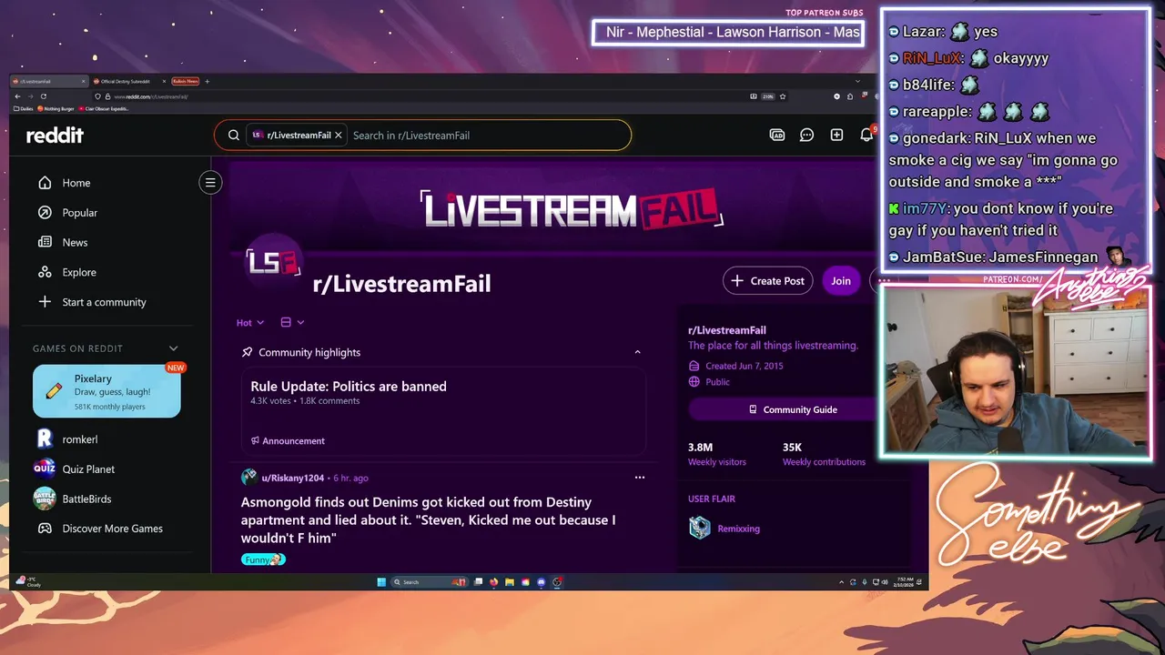This screenshot has height=655, width=1165.
Task: Open News in sidebar
Action: pyautogui.click(x=75, y=243)
